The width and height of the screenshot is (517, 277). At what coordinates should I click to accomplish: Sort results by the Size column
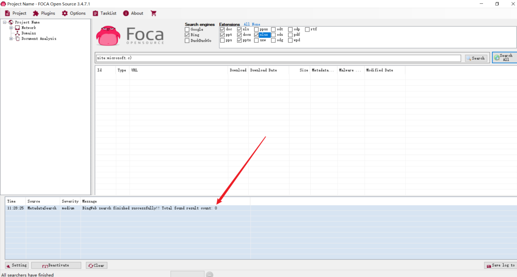(x=299, y=70)
